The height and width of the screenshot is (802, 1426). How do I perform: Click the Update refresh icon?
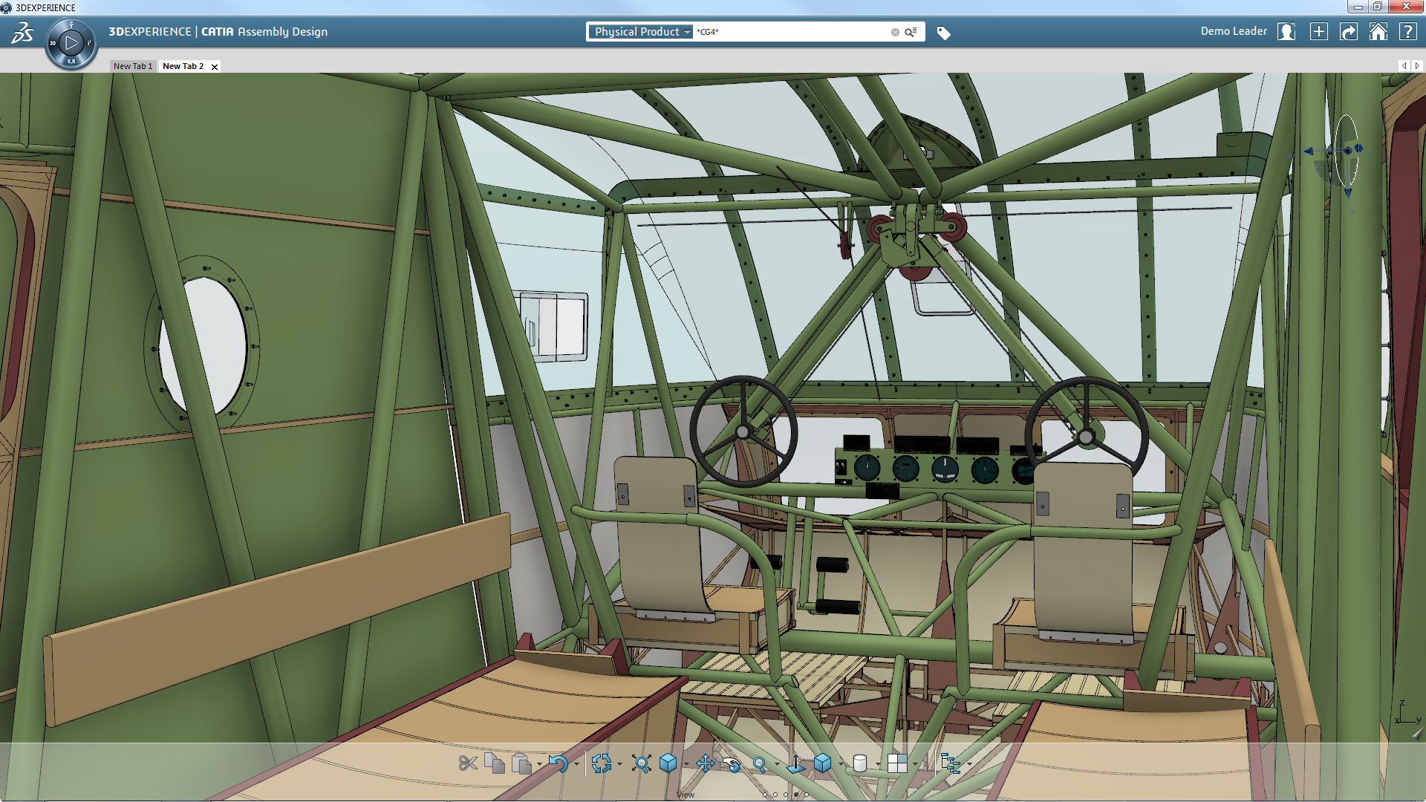[x=602, y=763]
